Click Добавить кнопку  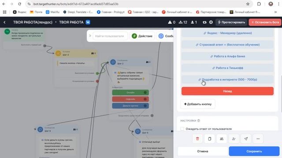[x=198, y=104]
